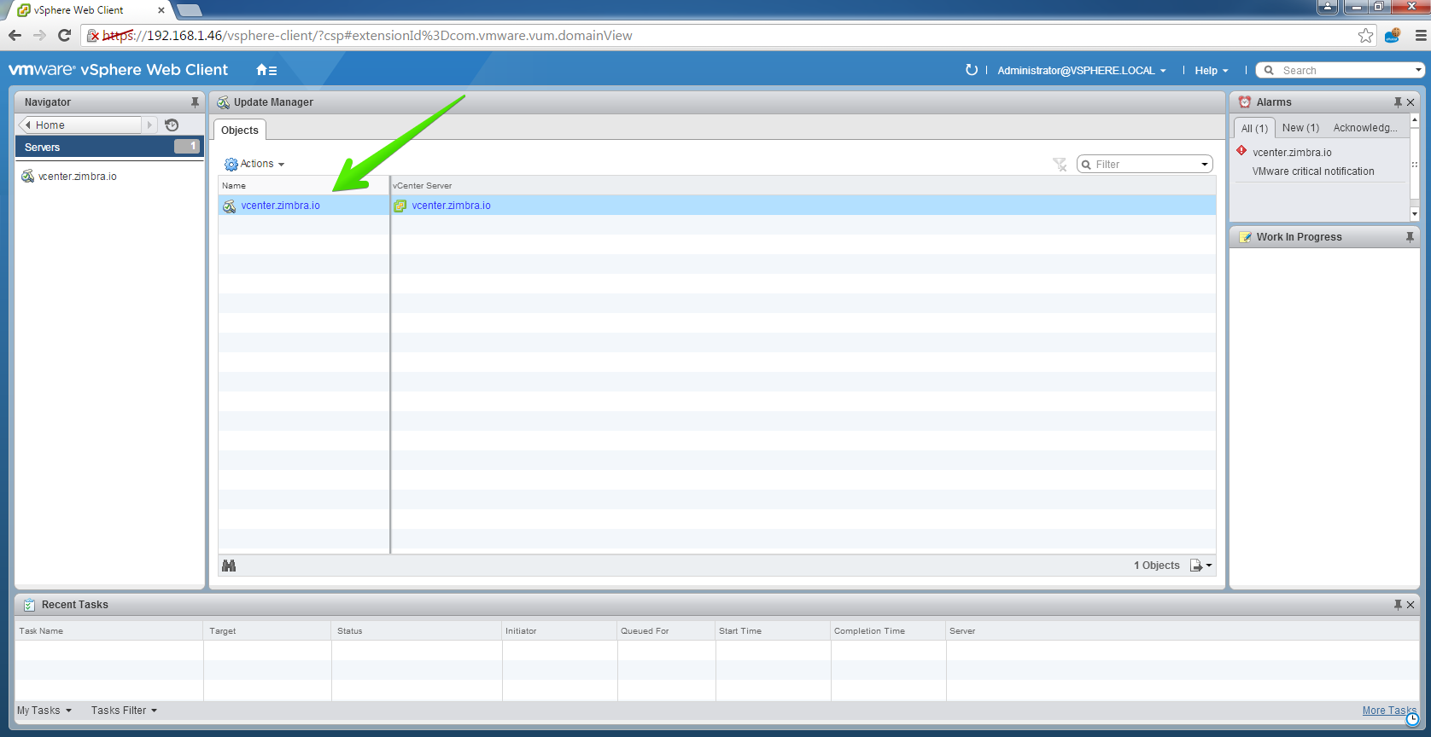Screen dimensions: 1431x737
Task: Pin the Navigator panel
Action: coord(195,102)
